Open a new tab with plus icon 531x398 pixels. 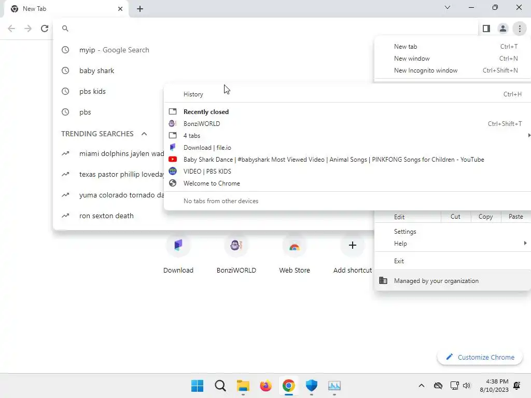(140, 9)
